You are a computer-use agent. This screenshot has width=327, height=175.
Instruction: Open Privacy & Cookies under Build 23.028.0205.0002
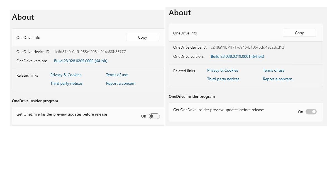coord(66,75)
